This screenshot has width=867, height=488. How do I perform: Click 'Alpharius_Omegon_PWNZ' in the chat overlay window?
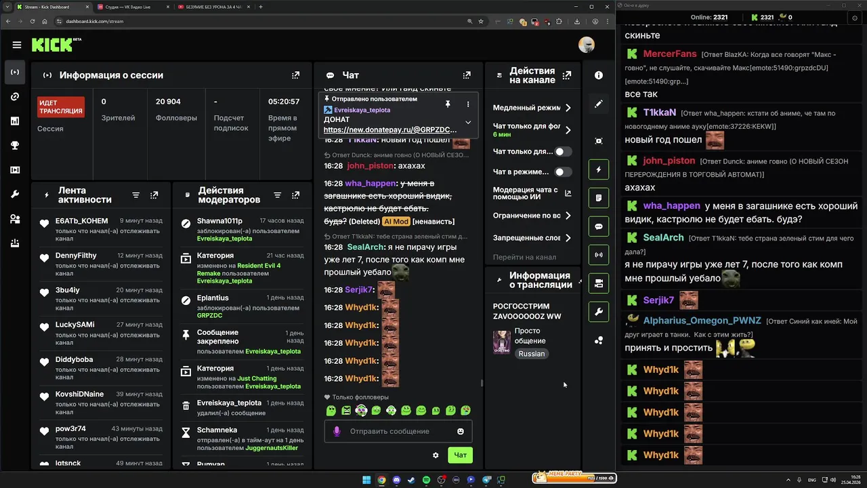click(x=702, y=320)
